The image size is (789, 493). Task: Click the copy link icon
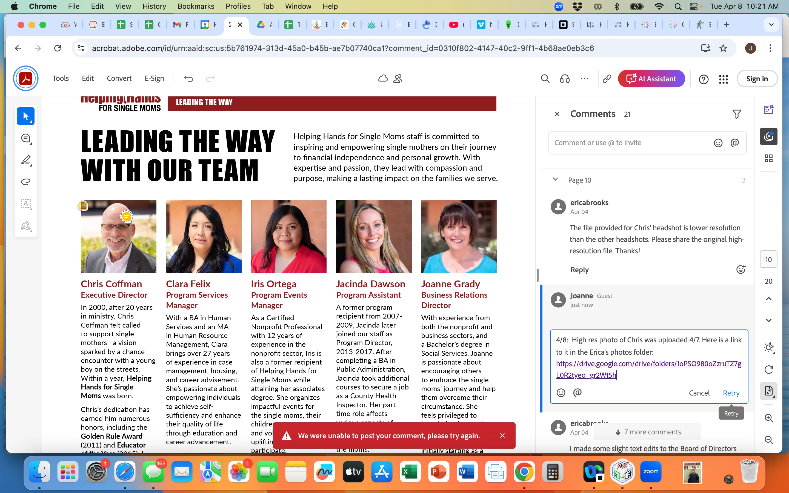click(x=607, y=79)
